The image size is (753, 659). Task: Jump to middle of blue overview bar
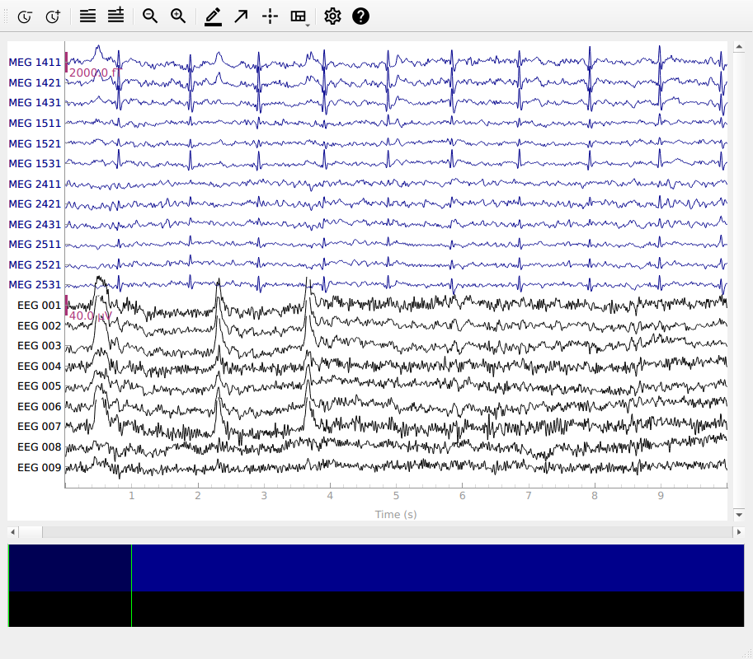coord(375,568)
